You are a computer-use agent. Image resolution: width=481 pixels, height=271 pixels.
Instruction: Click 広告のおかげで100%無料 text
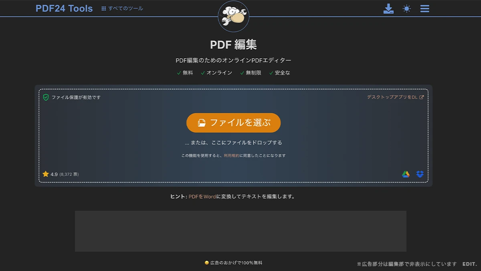[x=236, y=263]
